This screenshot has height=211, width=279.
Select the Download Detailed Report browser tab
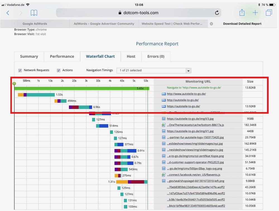(242, 24)
